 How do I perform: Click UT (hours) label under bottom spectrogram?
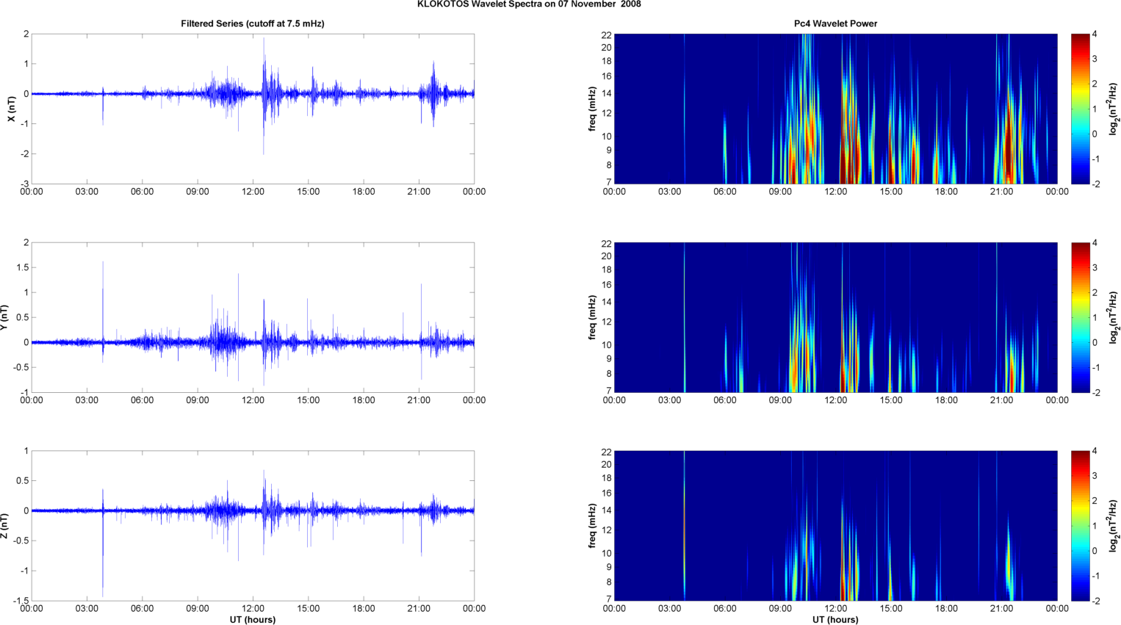(835, 619)
